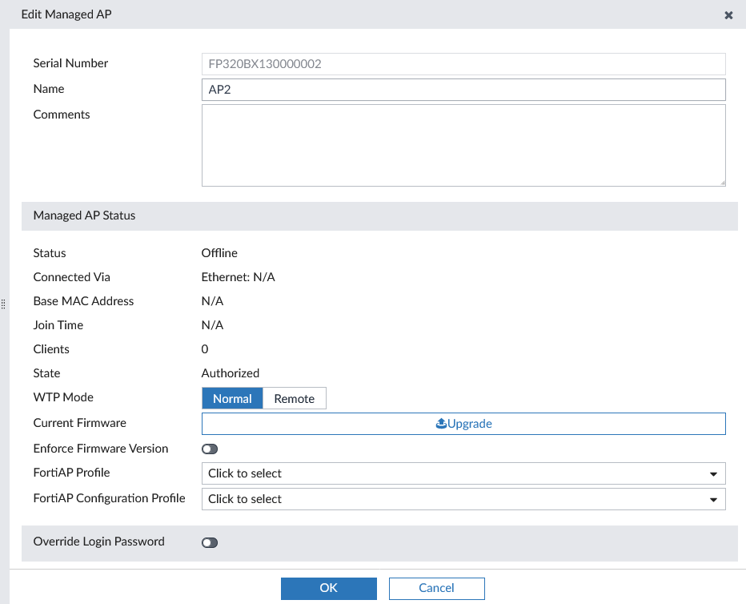Click the resize grip of the Comments box

pos(721,183)
